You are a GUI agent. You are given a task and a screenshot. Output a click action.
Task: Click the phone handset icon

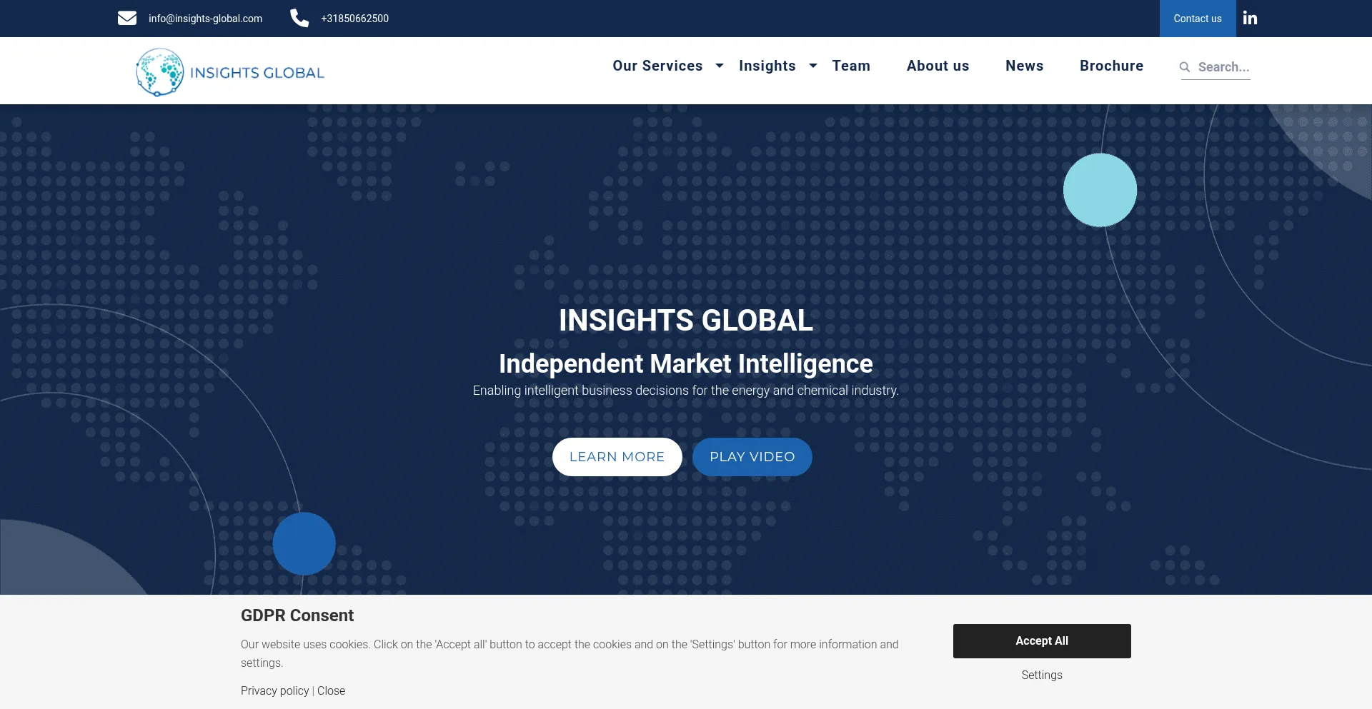click(x=299, y=19)
